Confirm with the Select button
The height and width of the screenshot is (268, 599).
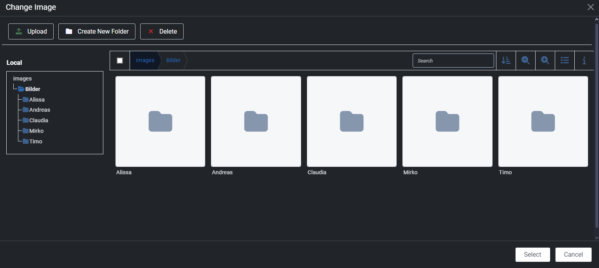coord(532,255)
